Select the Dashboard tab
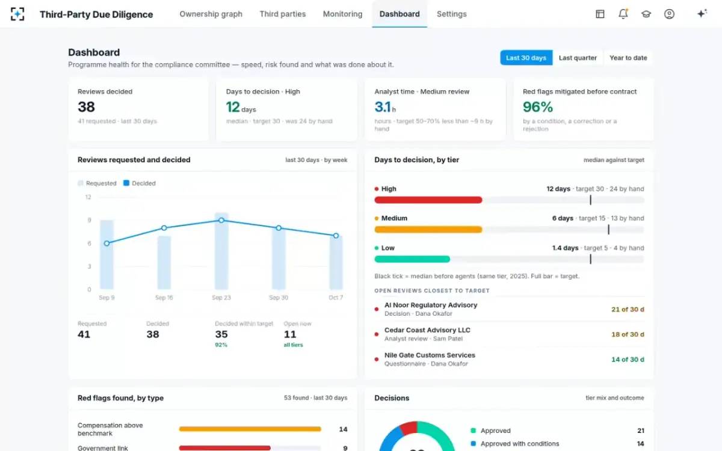722x451 pixels. point(400,14)
